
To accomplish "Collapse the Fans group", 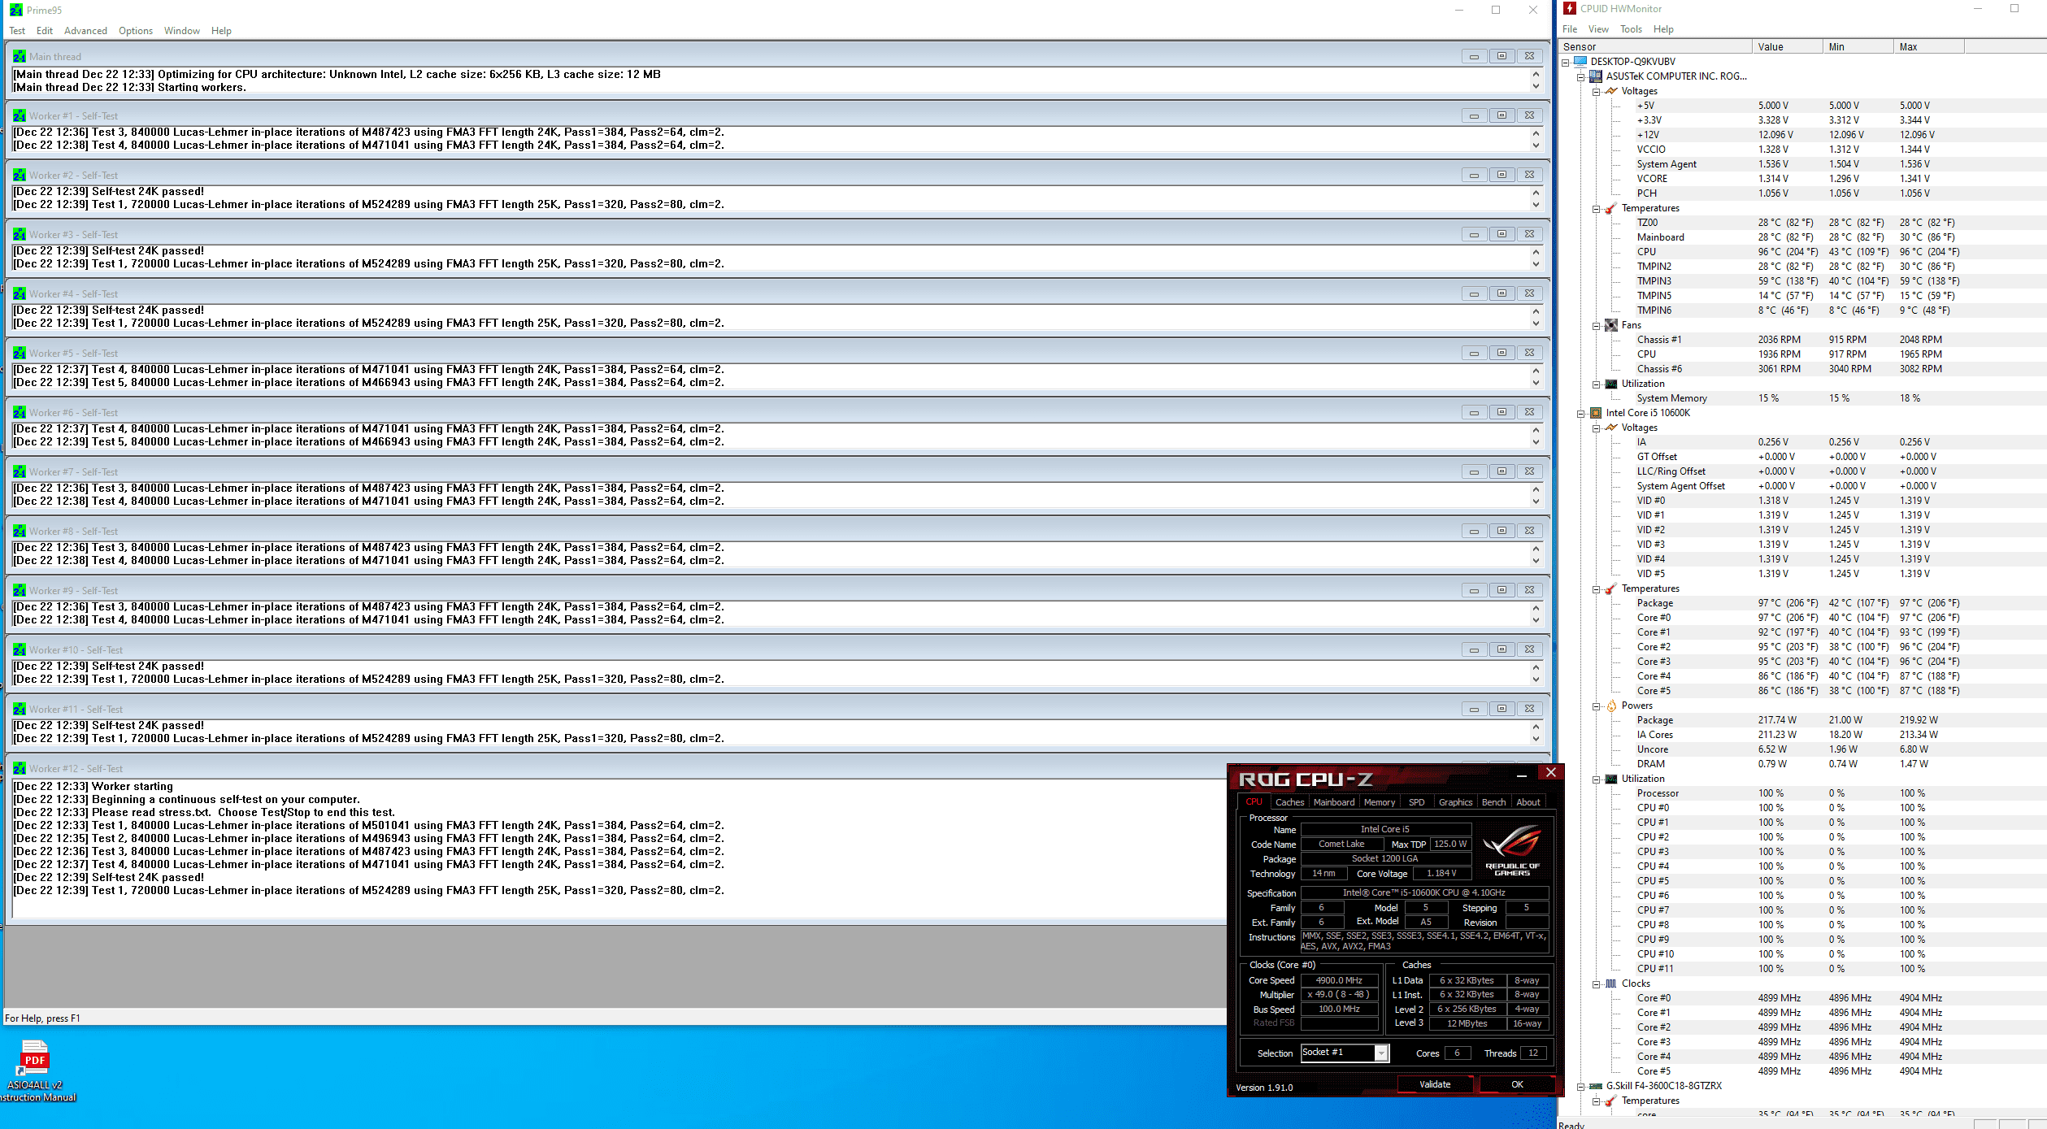I will (1597, 325).
